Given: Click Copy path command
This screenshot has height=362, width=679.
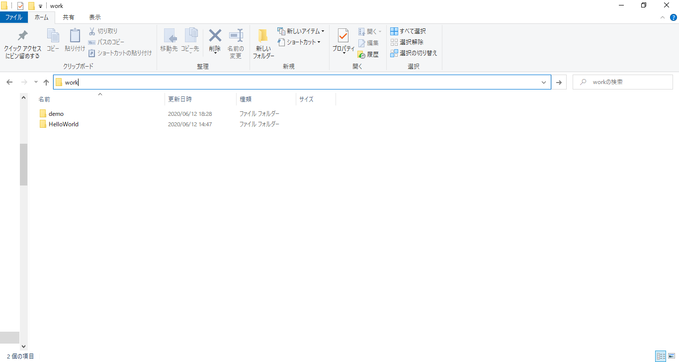Looking at the screenshot, I should pos(106,42).
